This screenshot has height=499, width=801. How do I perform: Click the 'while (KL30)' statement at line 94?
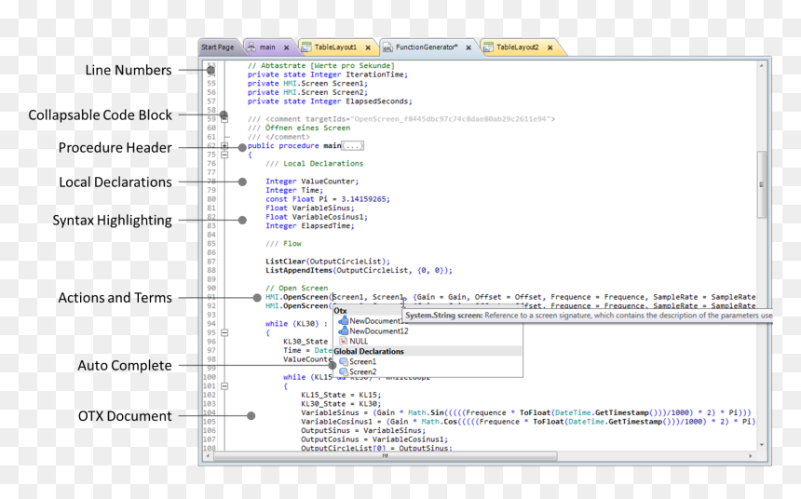(x=296, y=324)
